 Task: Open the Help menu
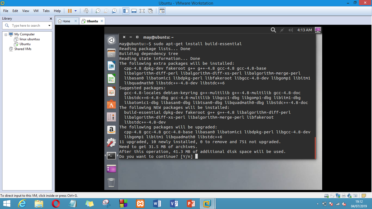[x=57, y=11]
